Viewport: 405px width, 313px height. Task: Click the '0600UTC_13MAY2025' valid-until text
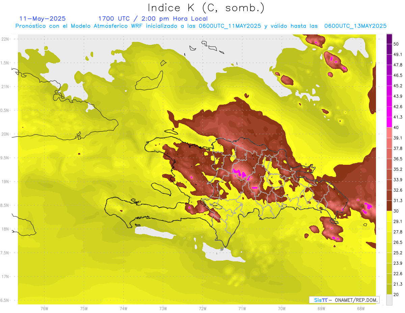pyautogui.click(x=355, y=26)
